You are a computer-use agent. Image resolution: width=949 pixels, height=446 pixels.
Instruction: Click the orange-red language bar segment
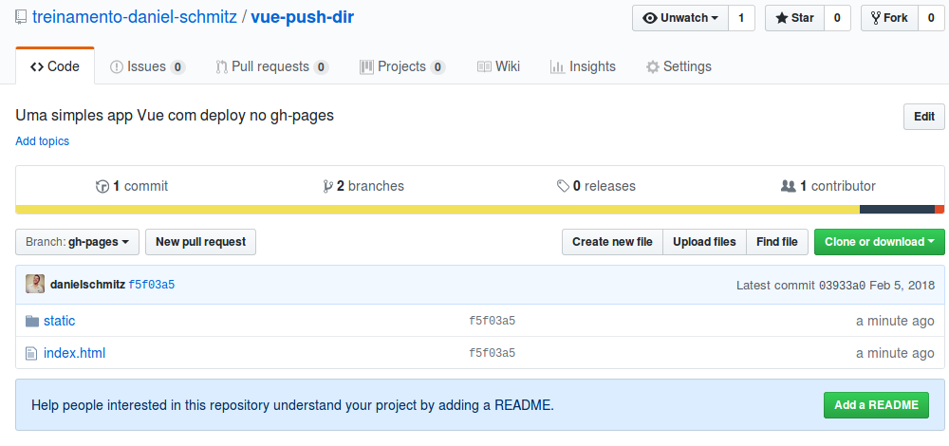click(940, 210)
